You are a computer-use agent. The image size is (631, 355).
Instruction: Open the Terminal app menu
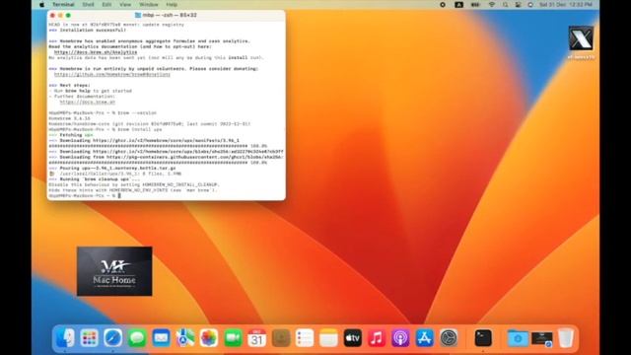pyautogui.click(x=63, y=4)
